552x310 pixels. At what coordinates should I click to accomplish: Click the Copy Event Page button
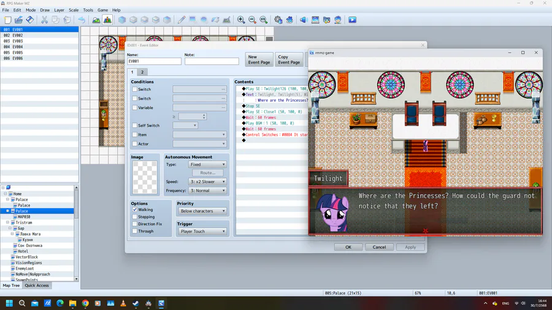pyautogui.click(x=289, y=59)
